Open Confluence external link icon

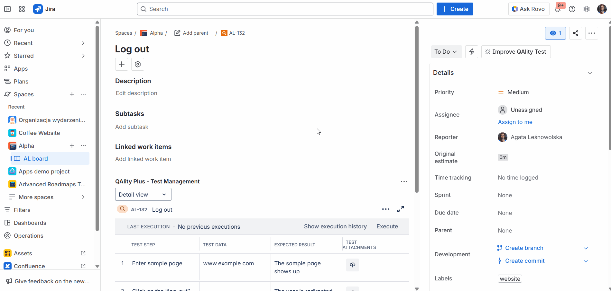83,266
